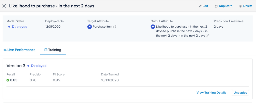
Task: Open View Training Details link
Action: [211, 93]
